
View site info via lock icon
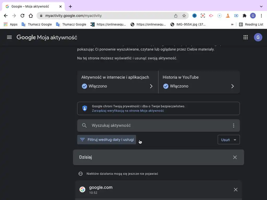[41, 16]
